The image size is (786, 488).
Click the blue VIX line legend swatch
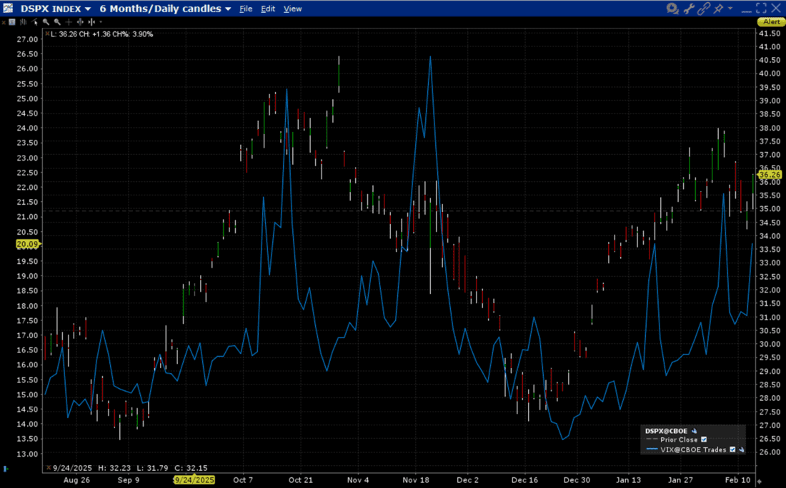point(652,449)
